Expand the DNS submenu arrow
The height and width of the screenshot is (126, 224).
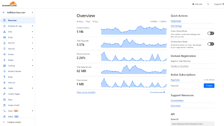32,32
